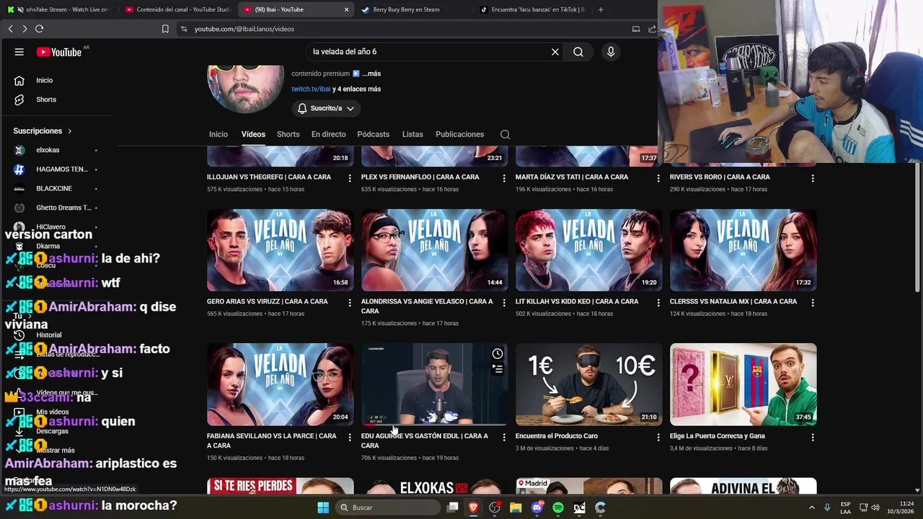Image resolution: width=923 pixels, height=519 pixels.
Task: Show hidden system tray icons chevron
Action: [811, 507]
